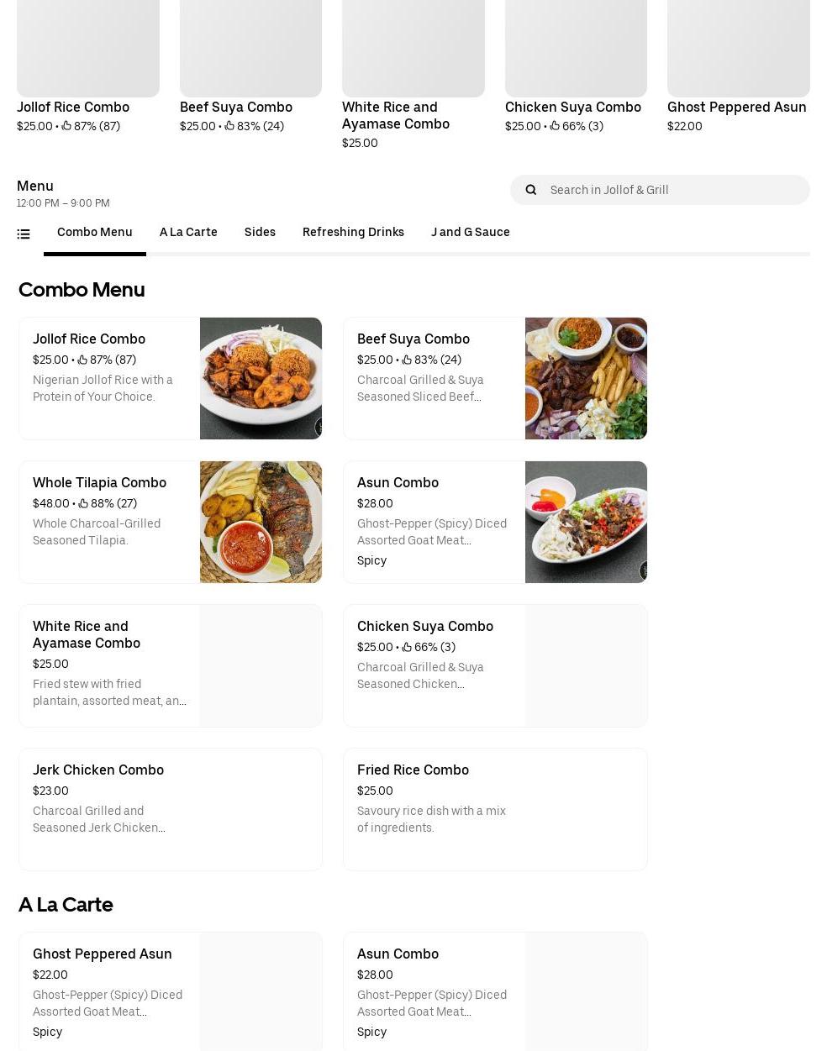Open the Fried Rice Combo item
This screenshot has width=827, height=1051.
point(495,809)
